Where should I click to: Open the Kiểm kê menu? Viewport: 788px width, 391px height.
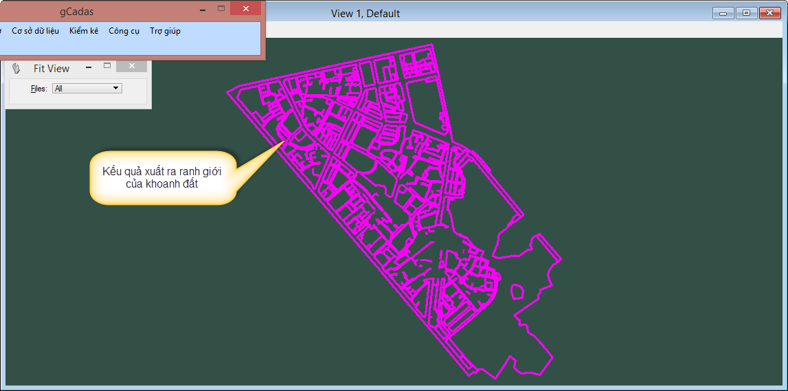[84, 31]
